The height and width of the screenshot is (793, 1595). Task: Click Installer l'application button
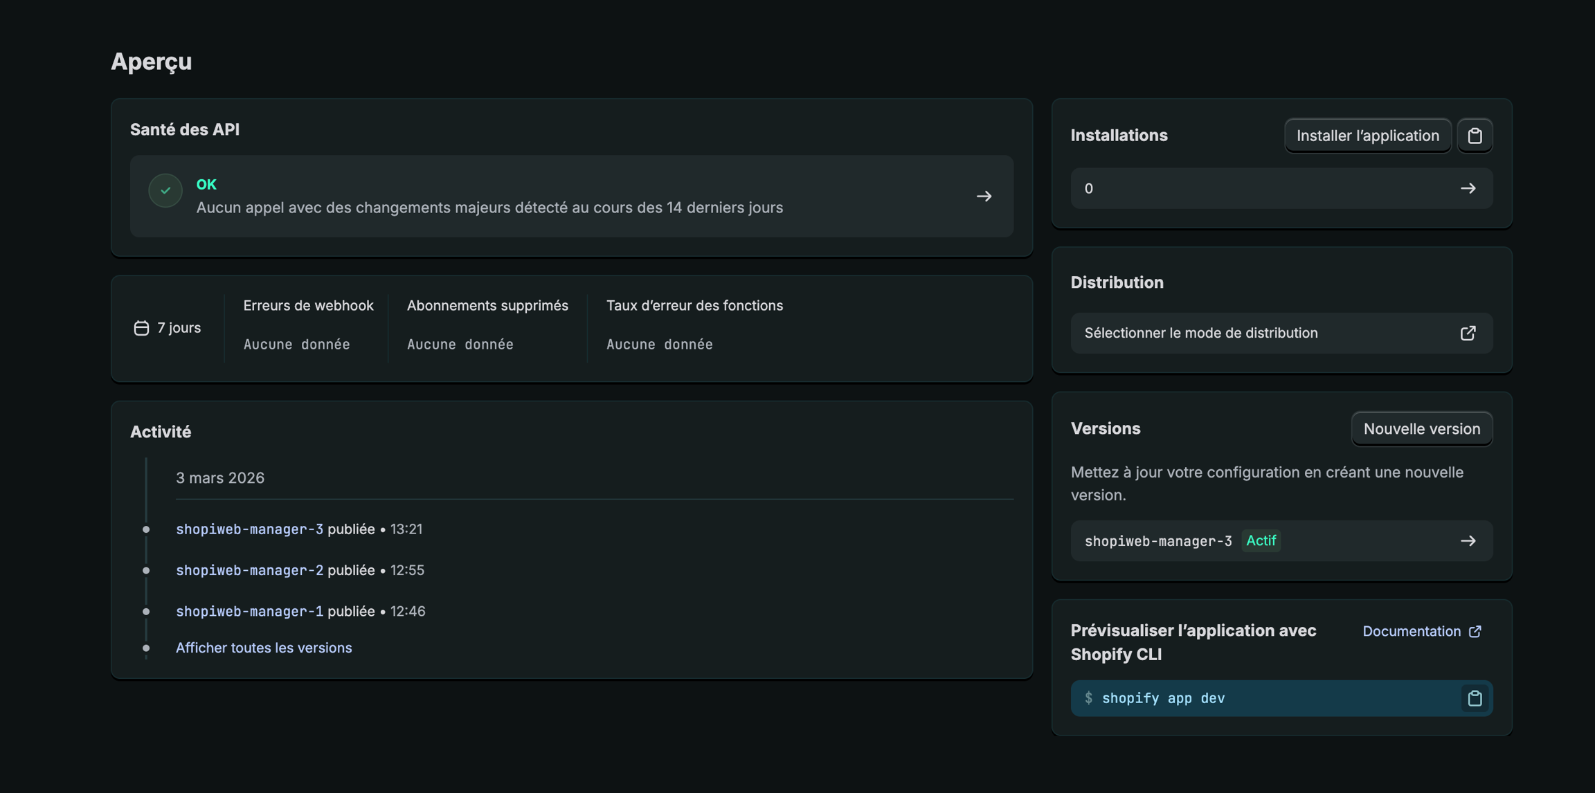[x=1367, y=136]
